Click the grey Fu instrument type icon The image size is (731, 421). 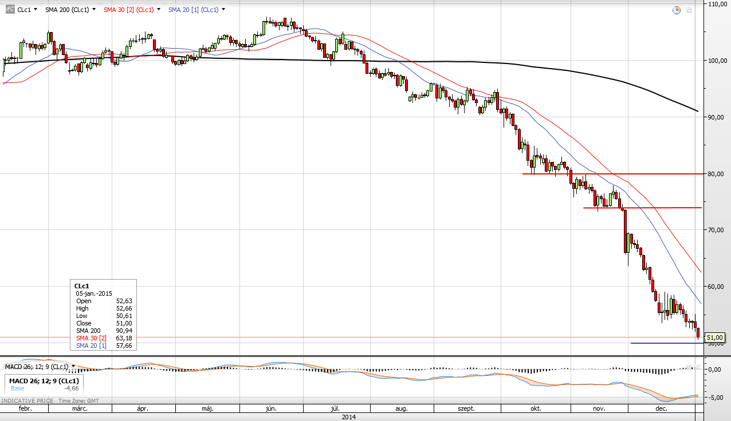(x=10, y=10)
